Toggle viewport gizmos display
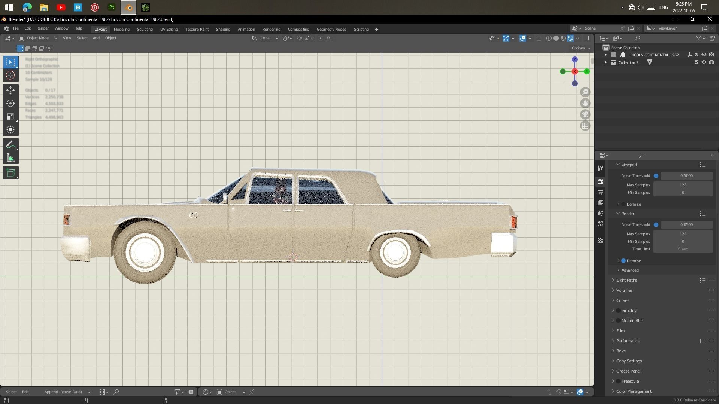The image size is (719, 404). (x=506, y=38)
